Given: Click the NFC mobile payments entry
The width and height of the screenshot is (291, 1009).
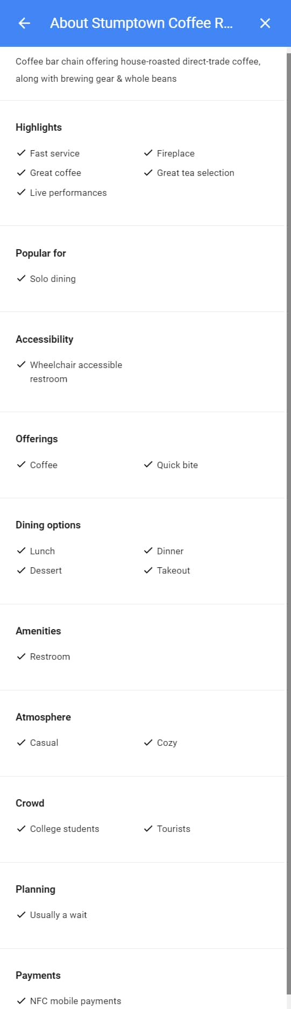Looking at the screenshot, I should pos(75,1001).
